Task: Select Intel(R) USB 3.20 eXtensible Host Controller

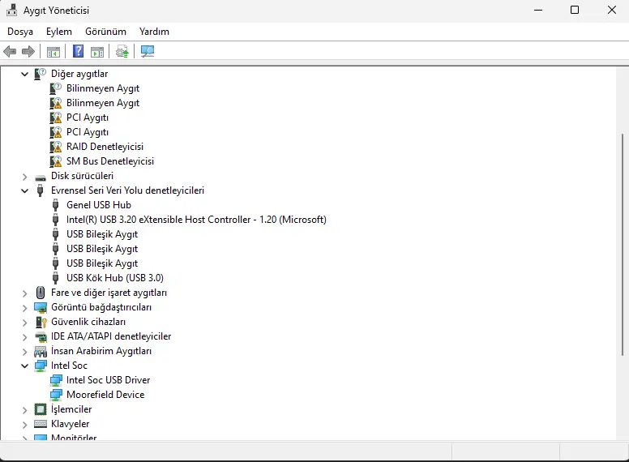Action: click(196, 220)
